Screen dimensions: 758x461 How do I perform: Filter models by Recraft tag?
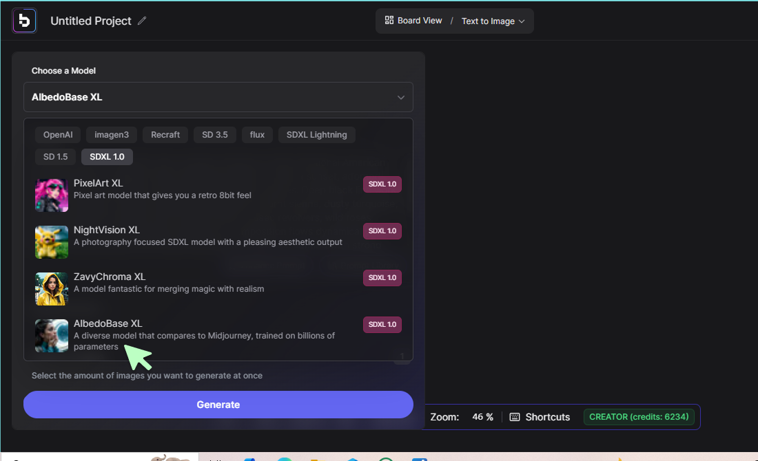pyautogui.click(x=165, y=135)
